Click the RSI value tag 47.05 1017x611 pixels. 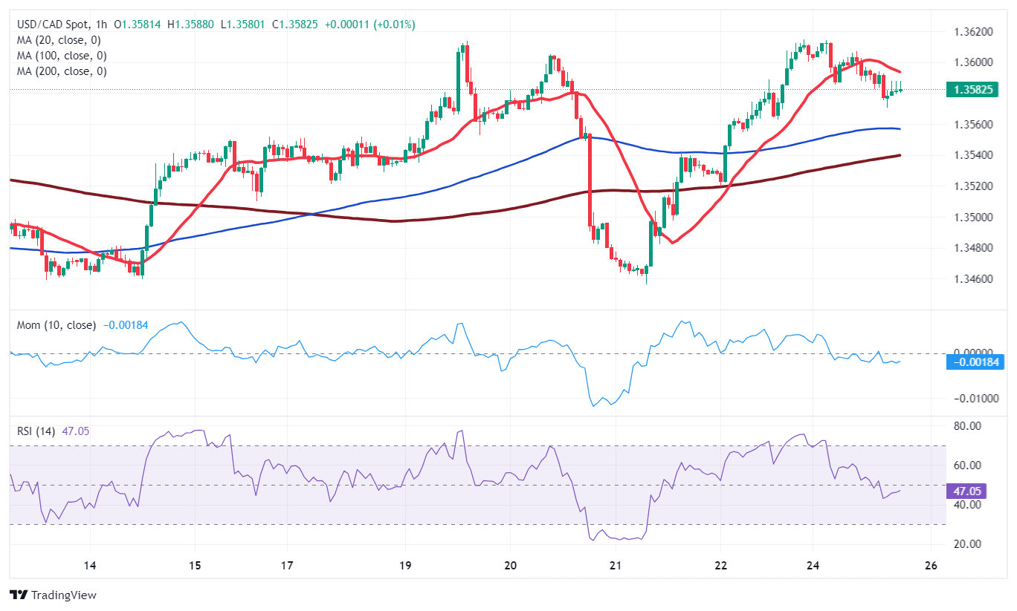[x=968, y=491]
